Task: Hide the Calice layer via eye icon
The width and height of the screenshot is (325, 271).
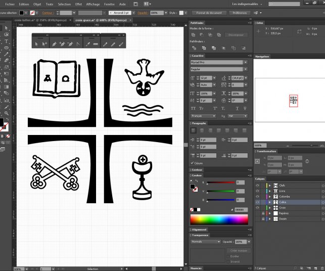Action: (257, 202)
